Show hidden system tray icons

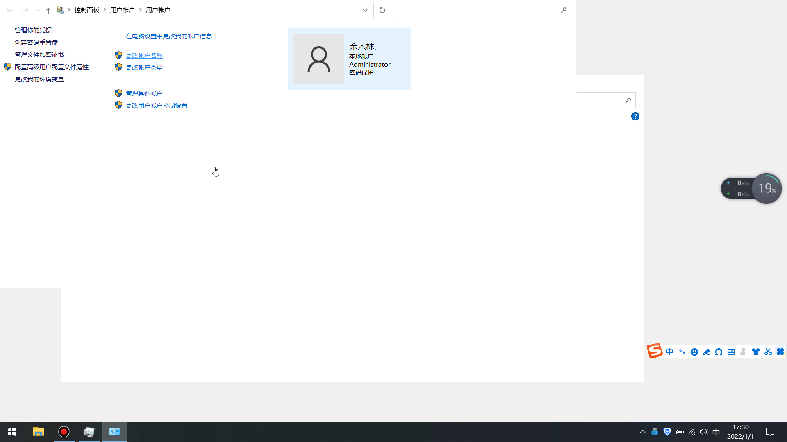click(642, 432)
